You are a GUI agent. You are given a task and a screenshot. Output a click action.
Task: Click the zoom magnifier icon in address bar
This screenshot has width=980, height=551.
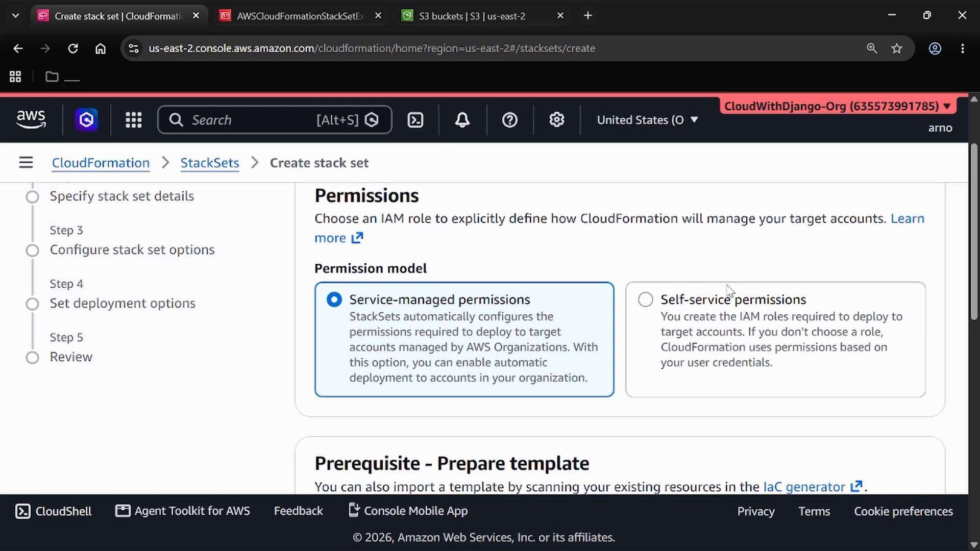(872, 48)
